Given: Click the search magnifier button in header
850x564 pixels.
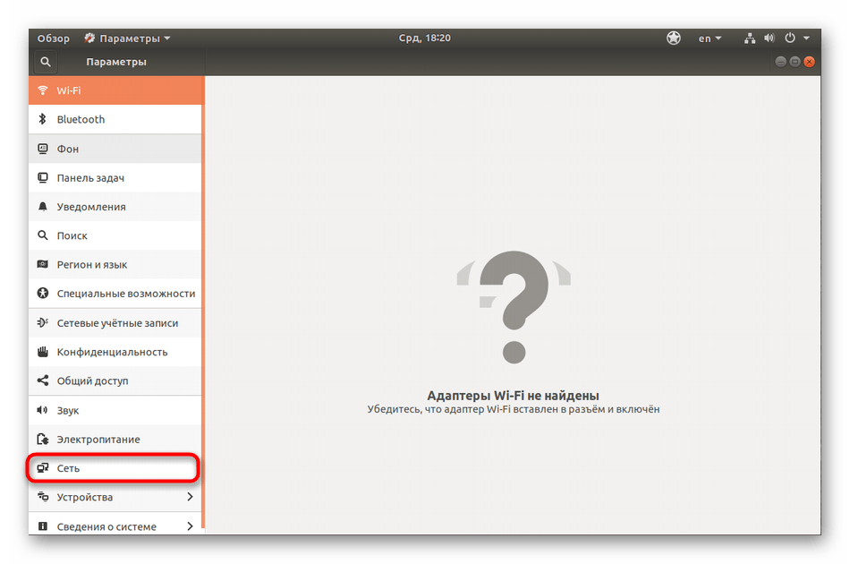Looking at the screenshot, I should coord(46,62).
